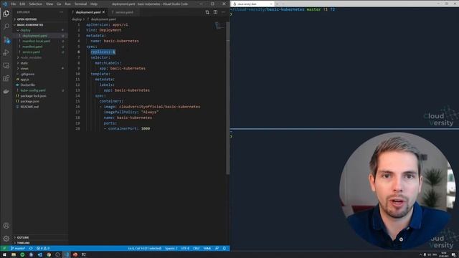Open the Manage gear menu in VS Code
459x258 pixels.
point(6,239)
